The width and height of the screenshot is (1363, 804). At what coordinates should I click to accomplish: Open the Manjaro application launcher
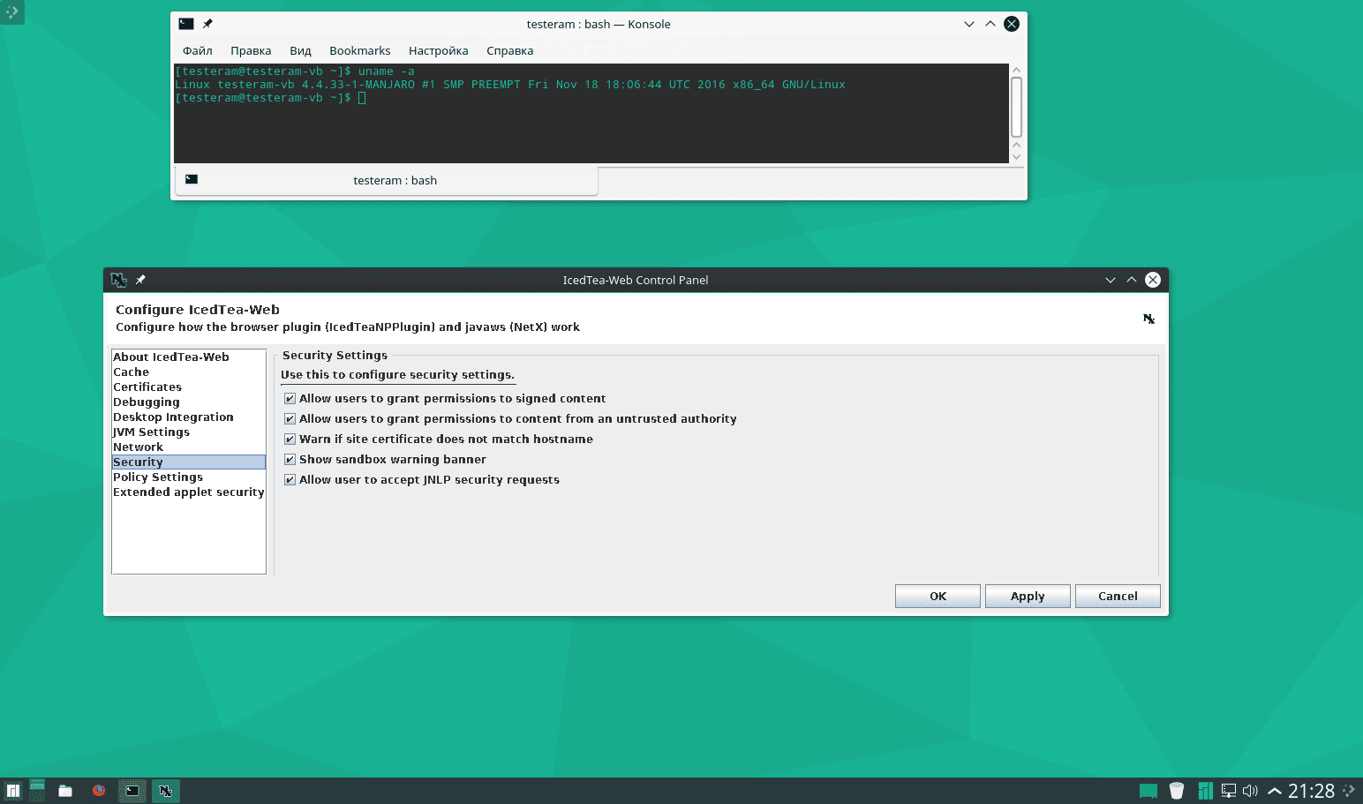(x=13, y=791)
